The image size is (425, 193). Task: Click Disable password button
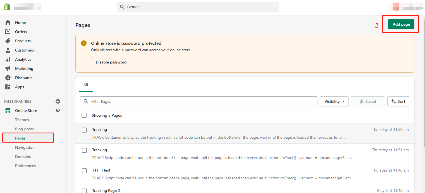point(111,62)
